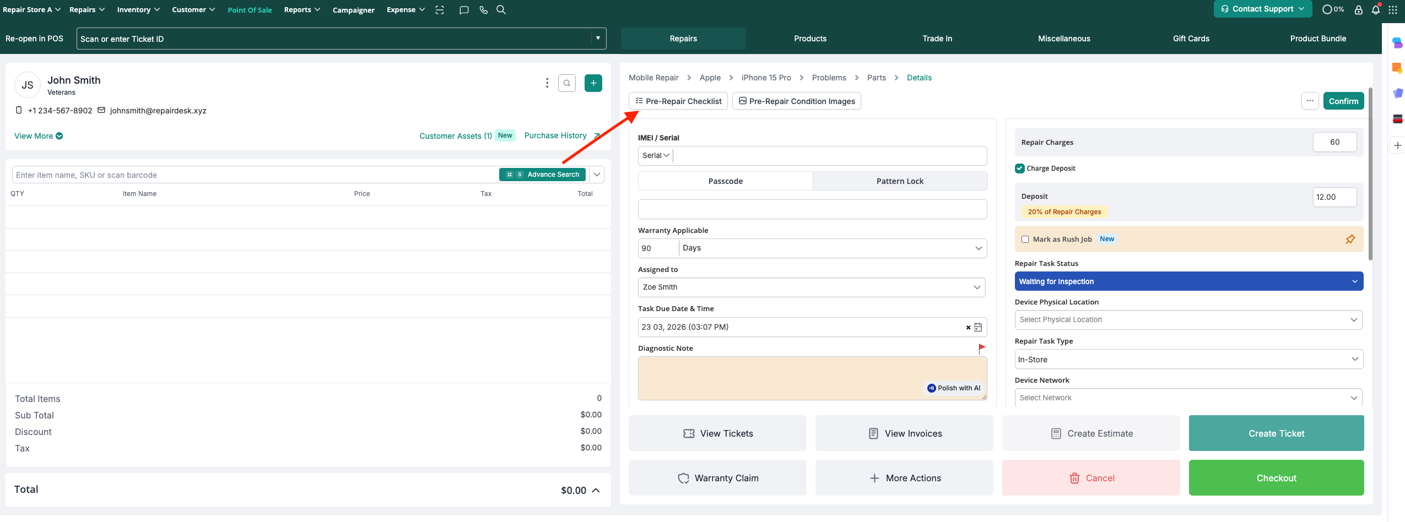Pin the Mark as Rush Job option
Viewport: 1405px width, 522px height.
coord(1350,239)
